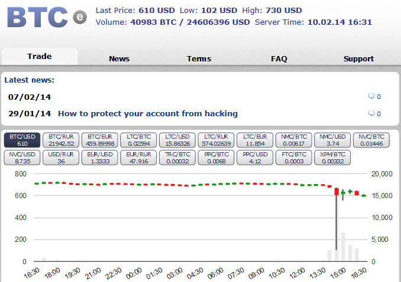This screenshot has height=282, width=401.
Task: Pick the PPC/BTC pair button
Action: (x=216, y=158)
